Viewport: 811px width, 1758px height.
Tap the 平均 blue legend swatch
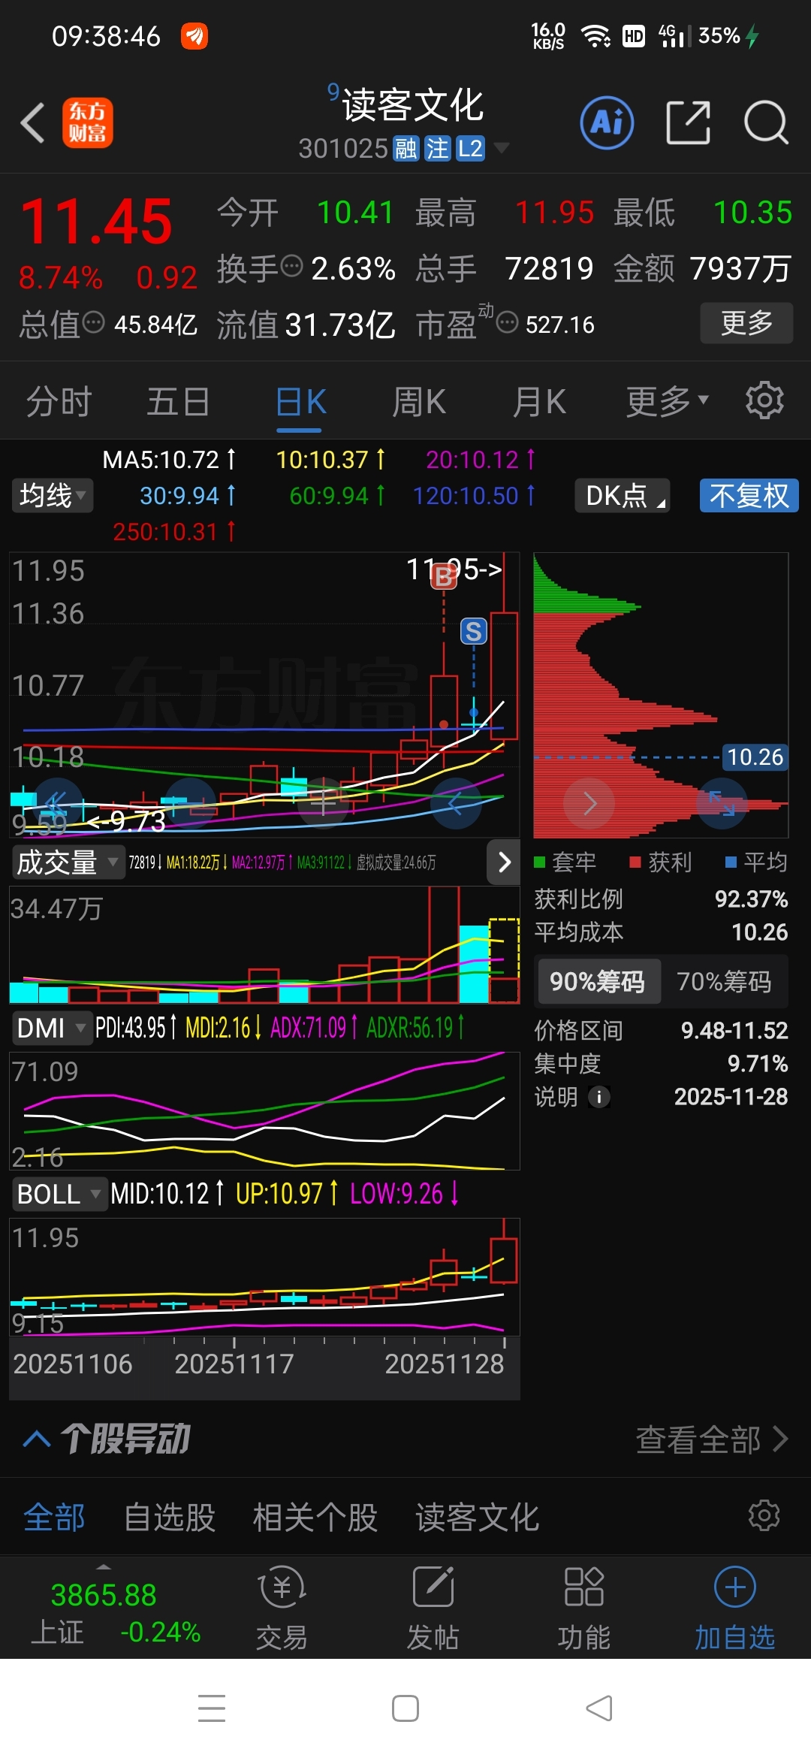[731, 862]
